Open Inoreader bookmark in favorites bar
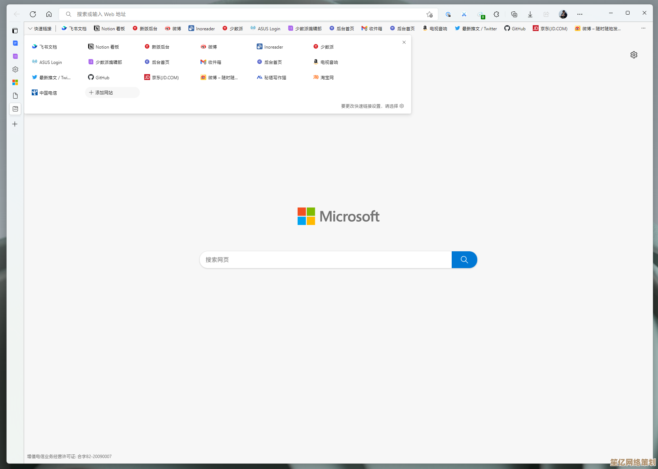 202,28
